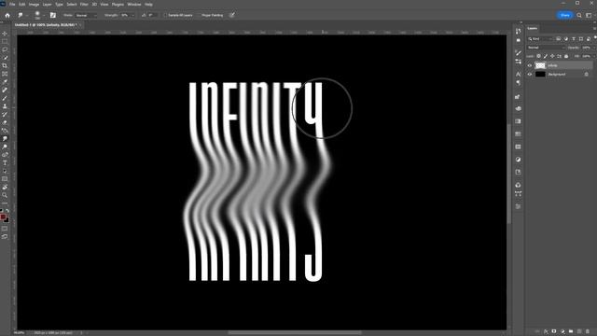The height and width of the screenshot is (336, 597).
Task: Toggle filter for type layers
Action: pyautogui.click(x=574, y=39)
